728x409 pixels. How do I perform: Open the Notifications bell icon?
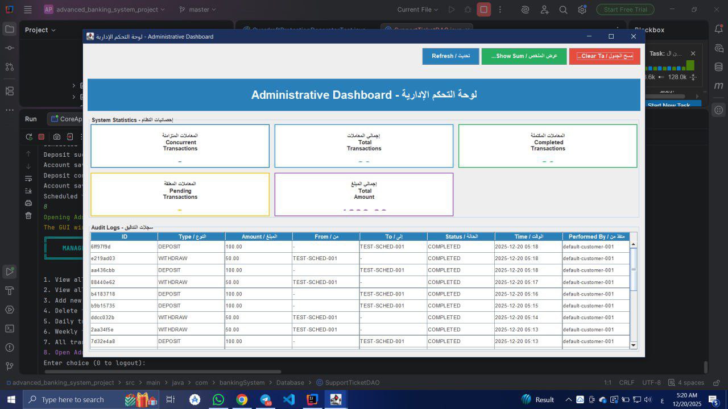click(x=719, y=30)
